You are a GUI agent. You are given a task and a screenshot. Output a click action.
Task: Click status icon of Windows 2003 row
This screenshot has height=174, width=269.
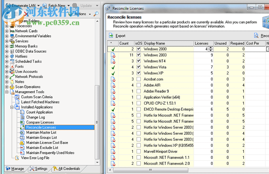[113, 55]
